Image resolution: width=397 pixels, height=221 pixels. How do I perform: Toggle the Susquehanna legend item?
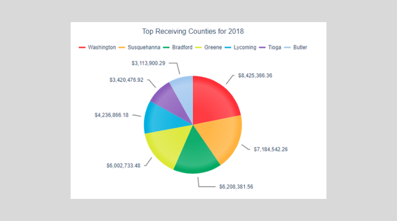(140, 48)
